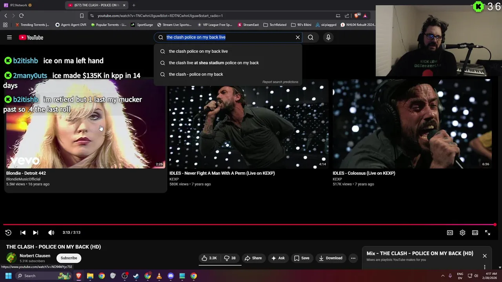Open skiplagged bookmark
Image resolution: width=502 pixels, height=282 pixels.
(x=326, y=25)
